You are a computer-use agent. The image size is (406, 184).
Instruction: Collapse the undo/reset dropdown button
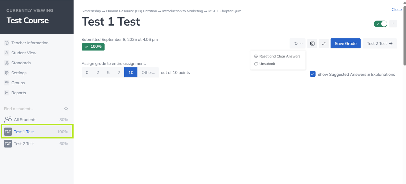click(297, 44)
